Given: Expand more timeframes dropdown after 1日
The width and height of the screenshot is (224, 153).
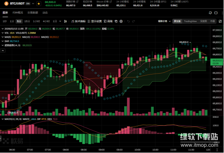Looking at the screenshot, I should pos(60,21).
